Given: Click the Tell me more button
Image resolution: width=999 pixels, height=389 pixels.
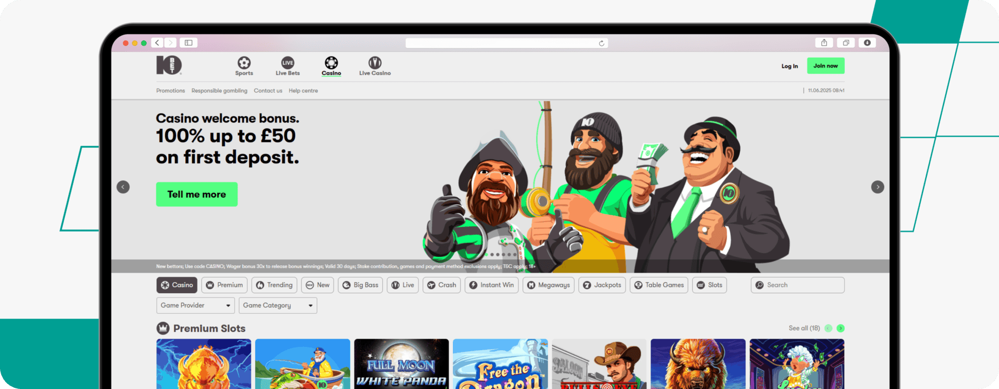Looking at the screenshot, I should (x=196, y=194).
